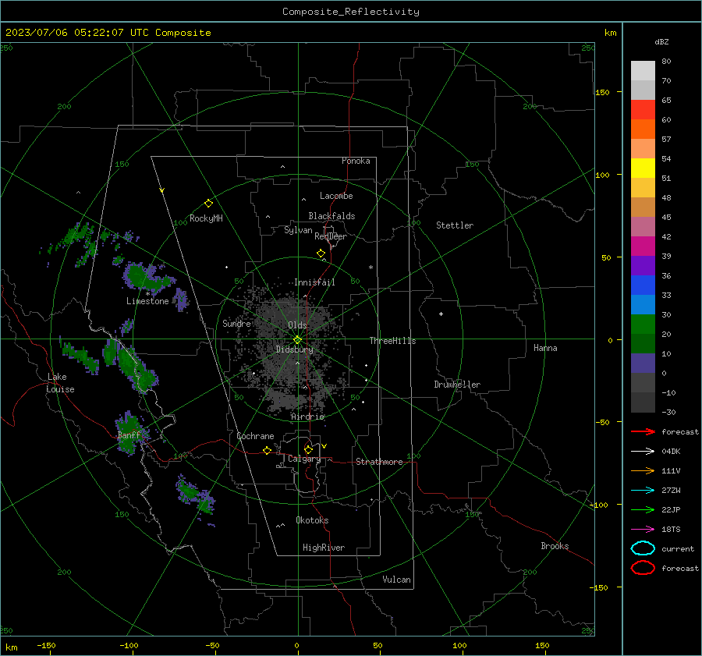The image size is (702, 656).
Task: Click the Vulcan town label
Action: 396,580
